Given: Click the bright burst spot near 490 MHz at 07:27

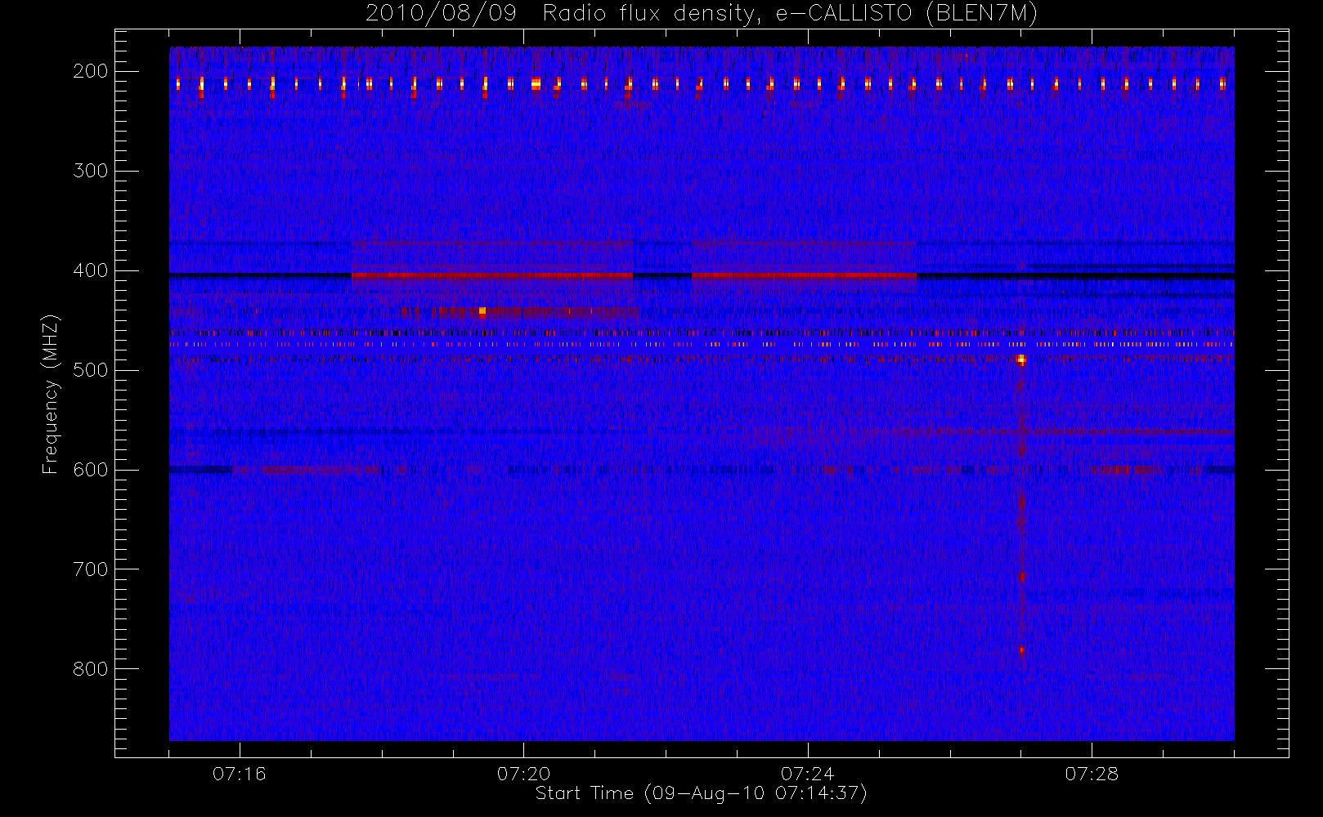Looking at the screenshot, I should [1021, 359].
